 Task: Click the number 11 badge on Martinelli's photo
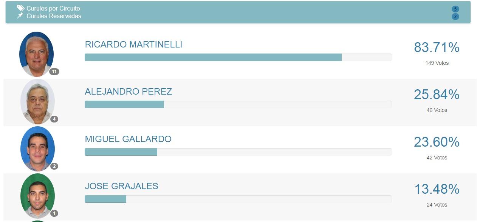54,72
